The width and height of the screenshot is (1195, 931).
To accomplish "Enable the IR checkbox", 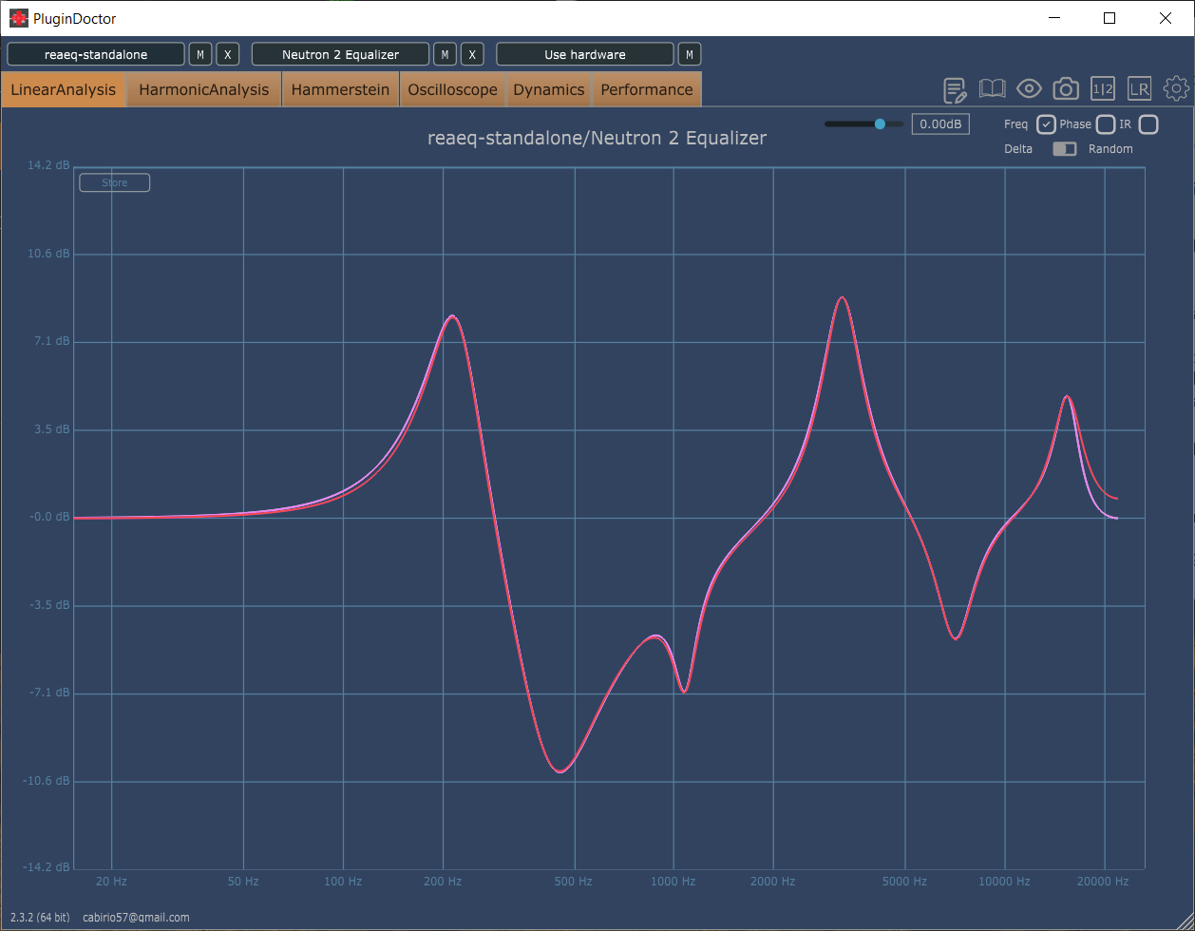I will tap(1148, 124).
